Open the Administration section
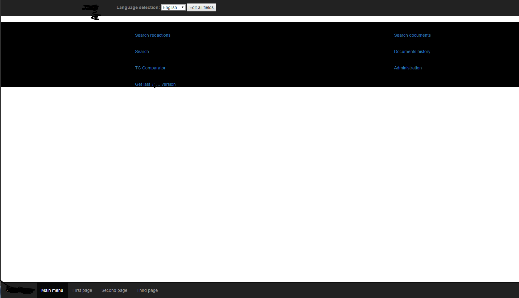 click(x=408, y=68)
